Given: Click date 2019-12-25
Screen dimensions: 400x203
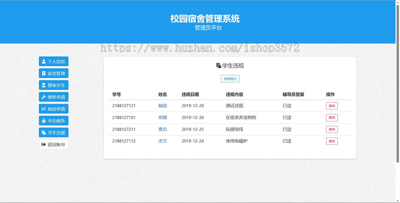Looking at the screenshot, I should 192,129.
